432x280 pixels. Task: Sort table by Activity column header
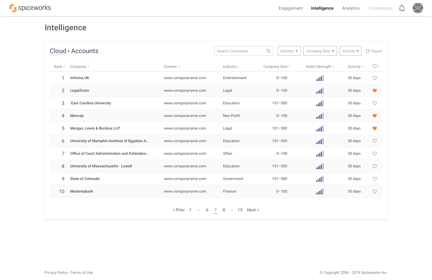click(355, 67)
